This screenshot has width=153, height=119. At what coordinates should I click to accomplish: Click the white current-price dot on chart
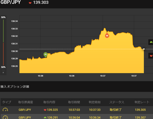[x=144, y=49]
